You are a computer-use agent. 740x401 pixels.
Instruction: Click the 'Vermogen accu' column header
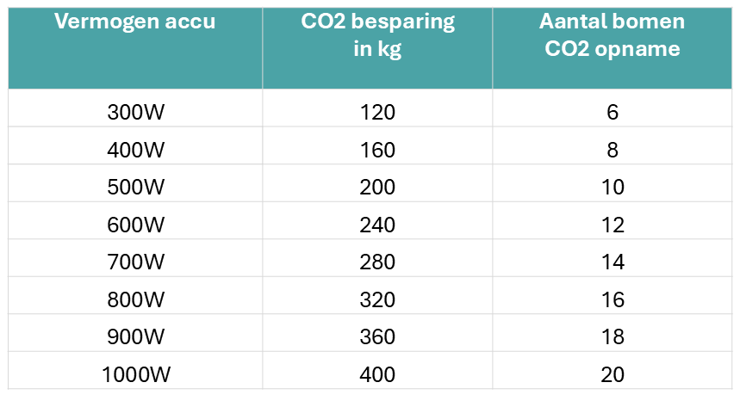tap(136, 23)
